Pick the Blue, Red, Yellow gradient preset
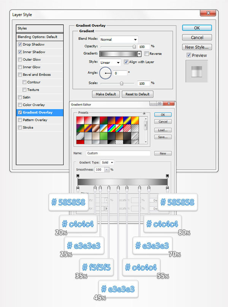The image size is (228, 307). point(119,120)
